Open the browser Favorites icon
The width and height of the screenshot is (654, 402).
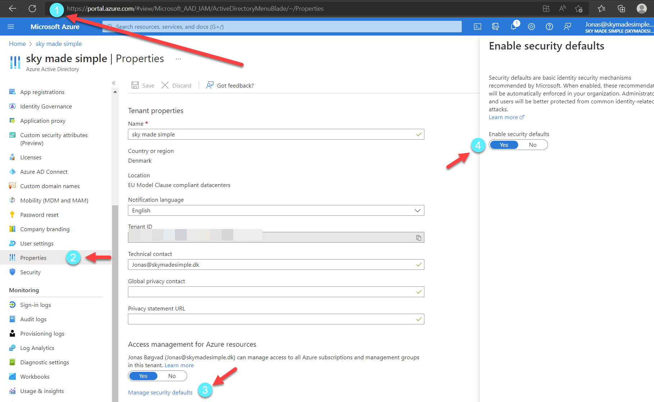[x=602, y=9]
